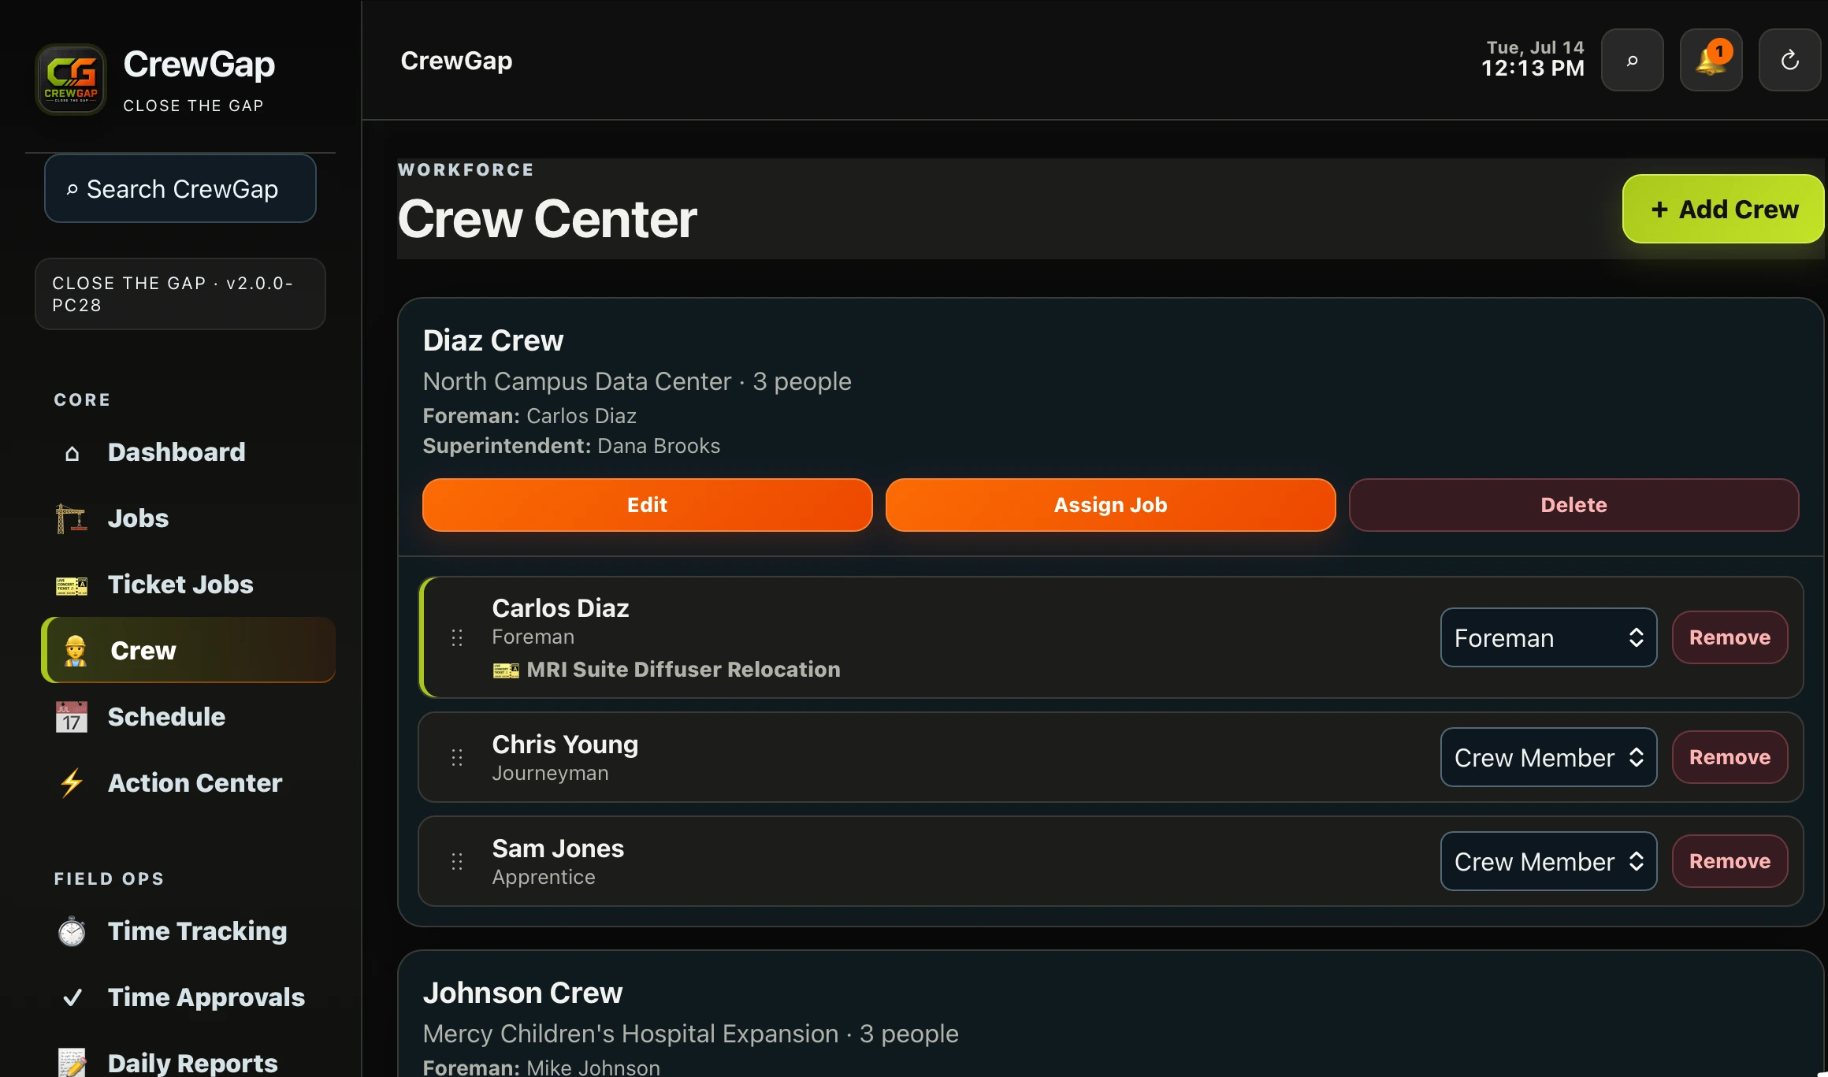
Task: Click the Dashboard house icon
Action: [x=72, y=452]
